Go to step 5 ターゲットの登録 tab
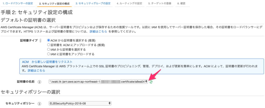 pos(160,4)
